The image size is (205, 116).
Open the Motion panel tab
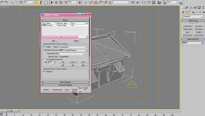coord(195,8)
